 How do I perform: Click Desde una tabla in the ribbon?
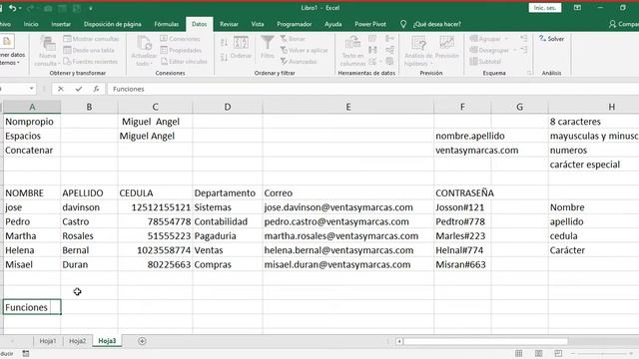[x=89, y=50]
